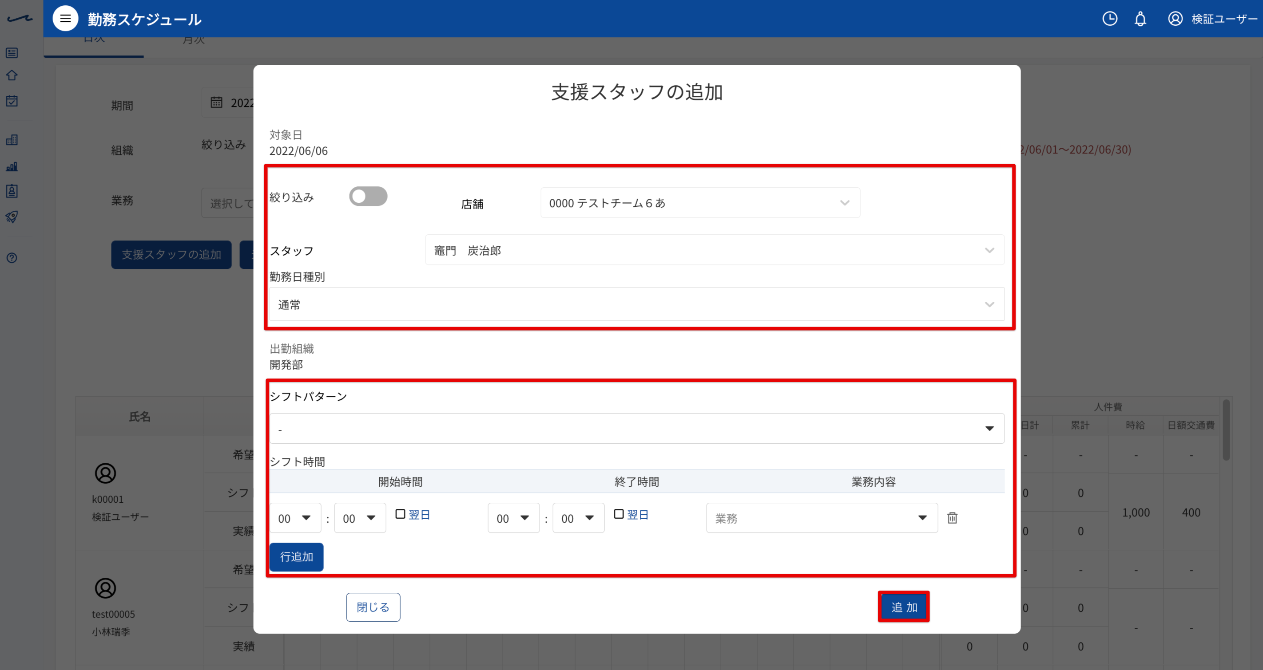The width and height of the screenshot is (1263, 670).
Task: Toggle the 絞り込み switch in the dialog
Action: click(368, 197)
